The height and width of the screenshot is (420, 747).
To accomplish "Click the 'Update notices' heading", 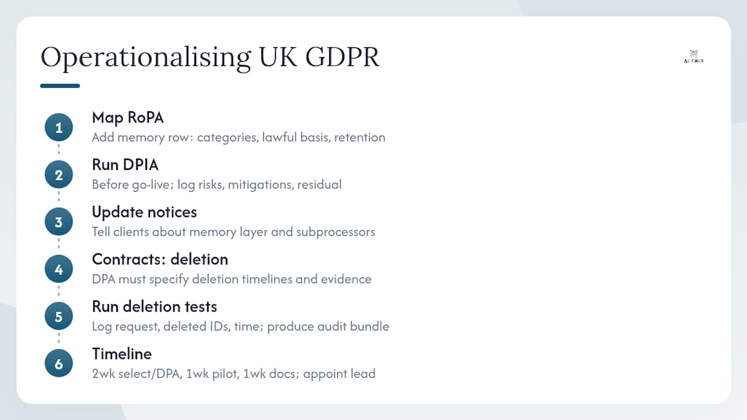I will coord(145,212).
